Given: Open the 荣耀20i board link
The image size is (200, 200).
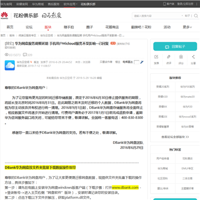Looking at the screenshot, I should point(163,117).
